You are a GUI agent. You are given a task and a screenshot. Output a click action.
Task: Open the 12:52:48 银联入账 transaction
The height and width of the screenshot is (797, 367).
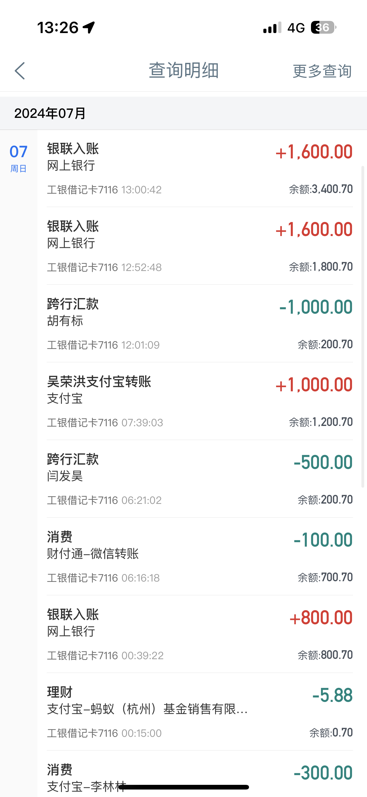pyautogui.click(x=199, y=246)
